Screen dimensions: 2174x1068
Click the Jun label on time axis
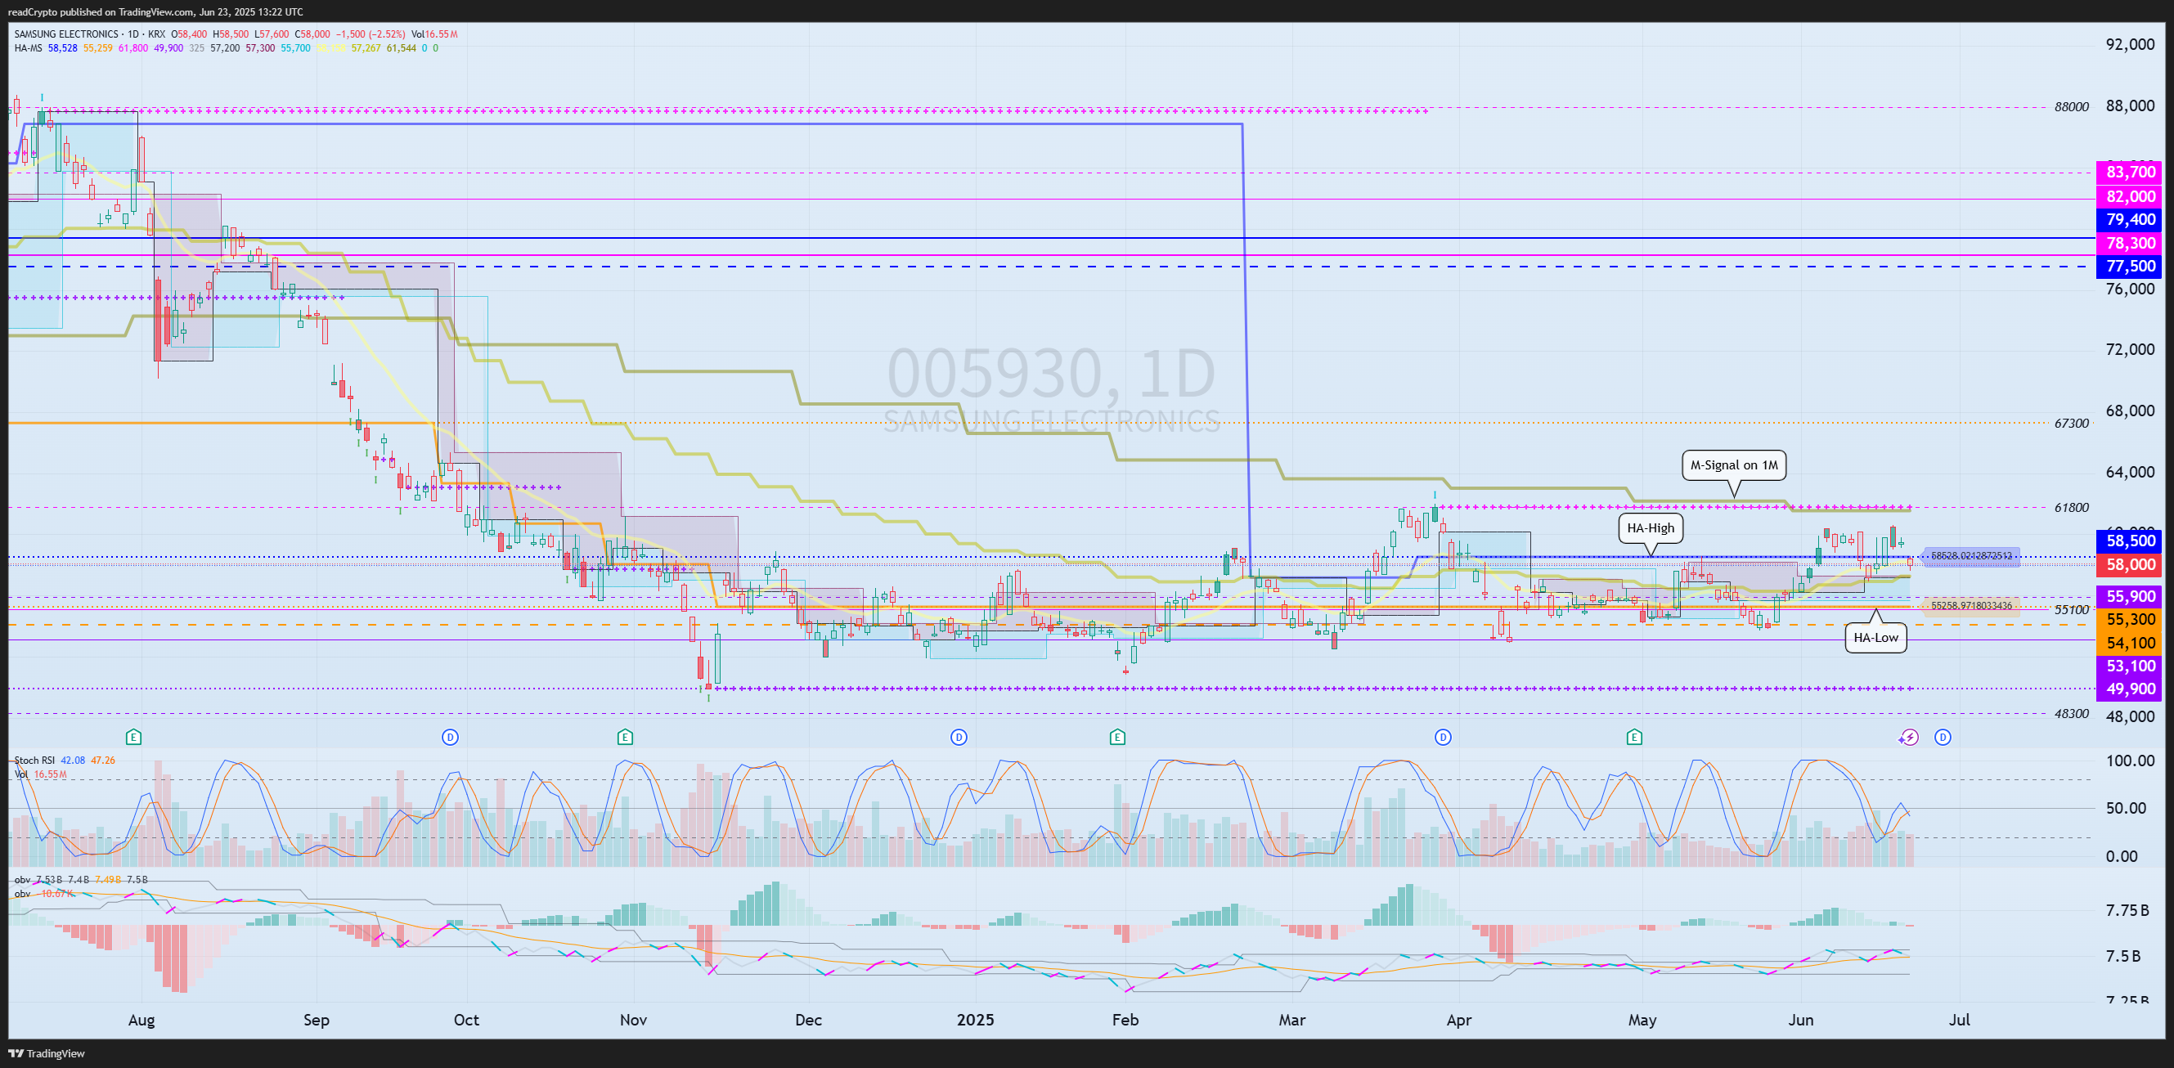[1801, 1020]
